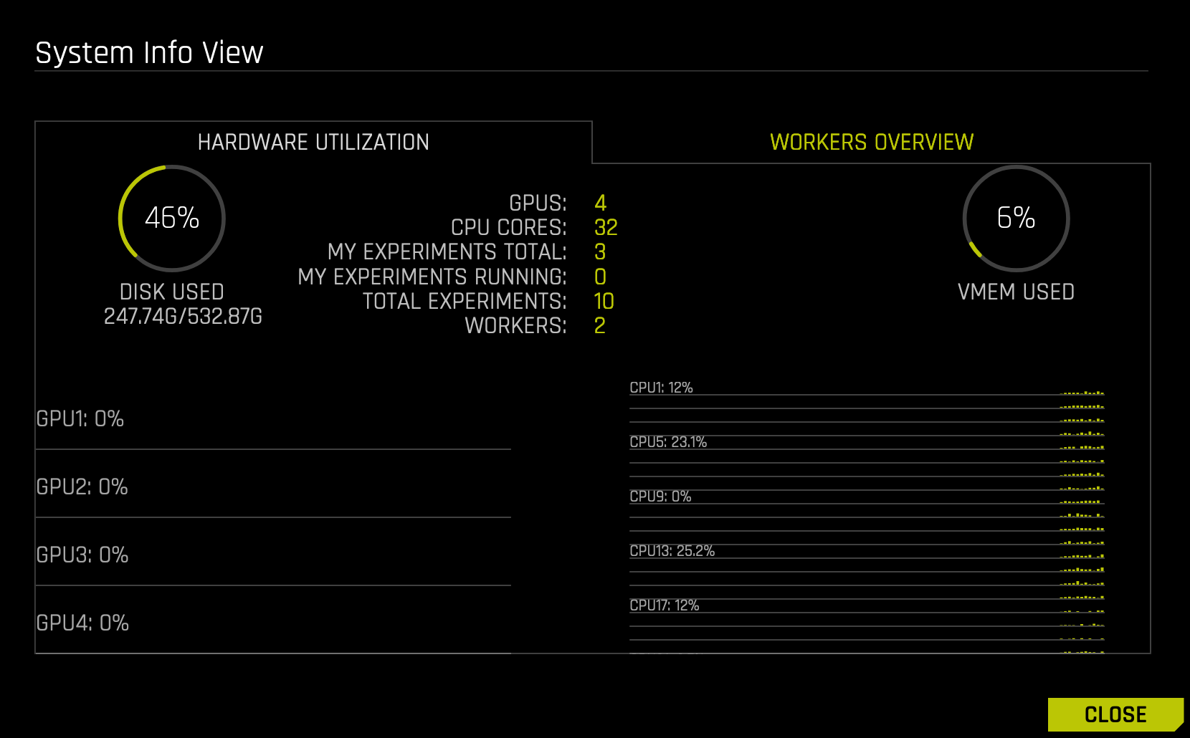Select the GPU2 utilization row
The width and height of the screenshot is (1190, 738).
[x=81, y=487]
